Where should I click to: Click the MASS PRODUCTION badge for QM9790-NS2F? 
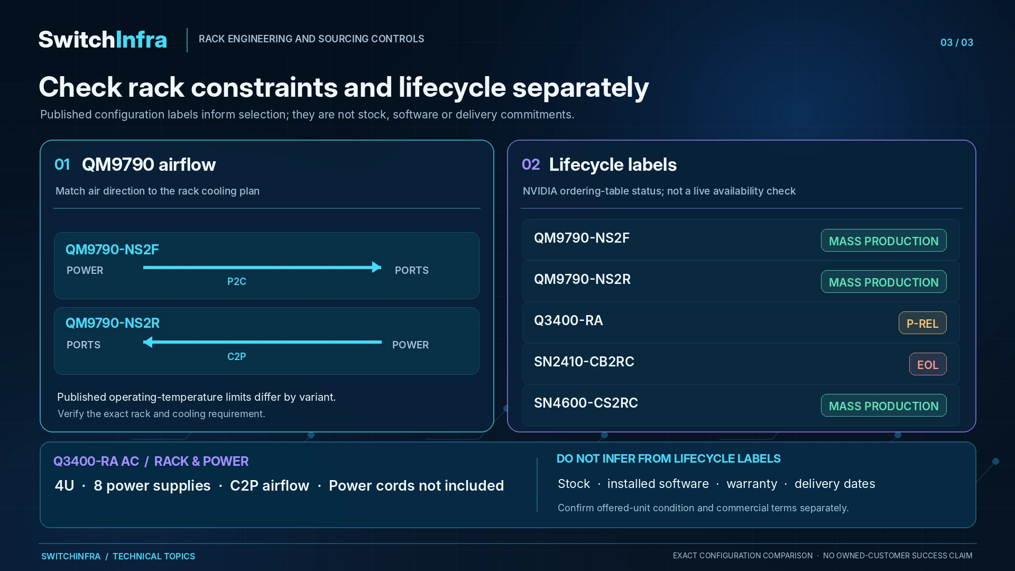pos(883,241)
